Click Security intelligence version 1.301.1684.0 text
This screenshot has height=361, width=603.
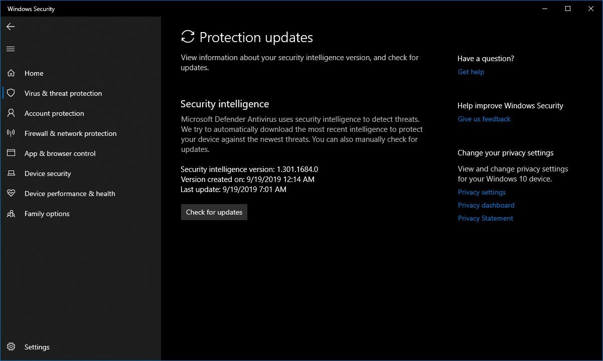coord(249,169)
